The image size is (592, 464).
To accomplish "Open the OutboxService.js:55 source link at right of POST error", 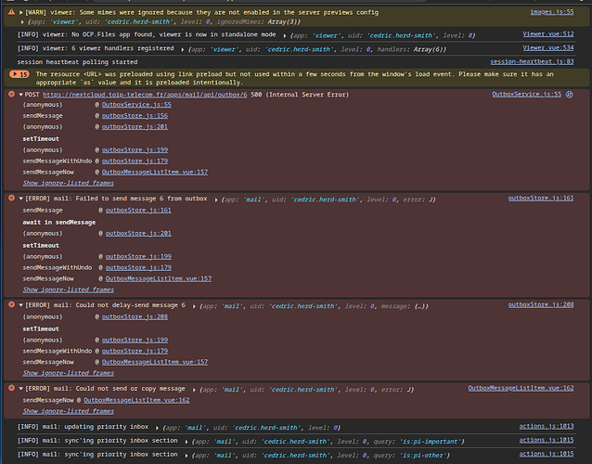I will click(x=526, y=94).
